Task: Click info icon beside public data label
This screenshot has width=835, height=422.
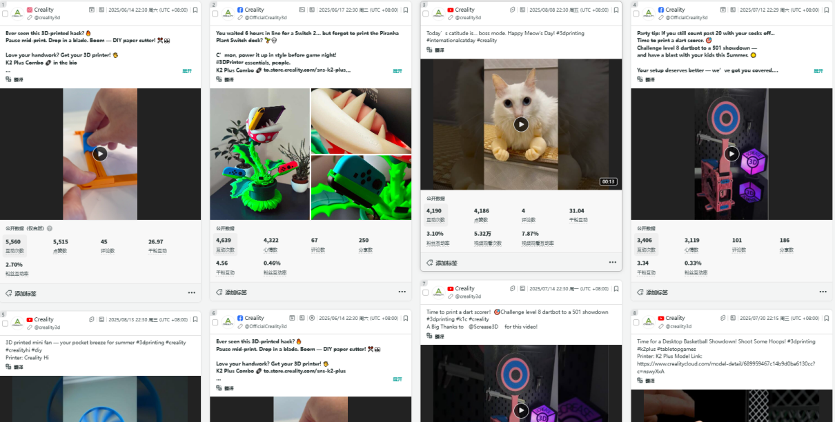Action: tap(50, 228)
